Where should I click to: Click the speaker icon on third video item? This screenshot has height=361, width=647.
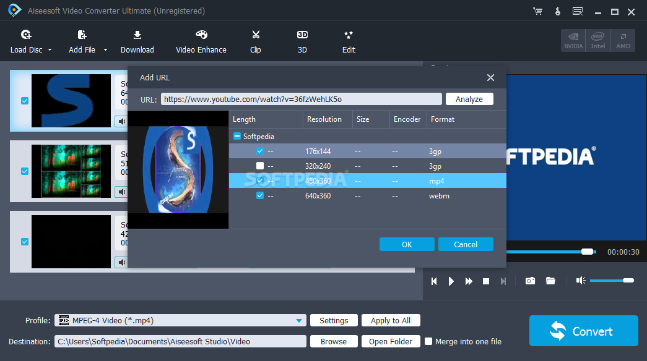(x=122, y=262)
